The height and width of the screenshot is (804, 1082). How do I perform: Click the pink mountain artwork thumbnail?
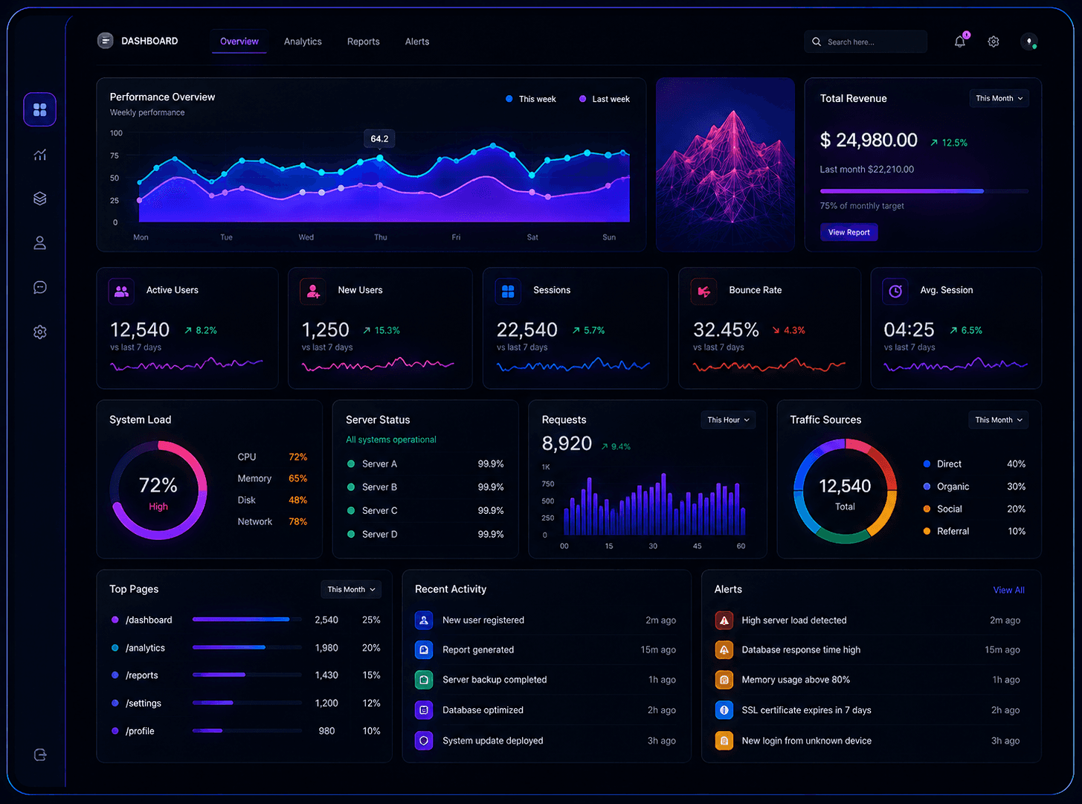[x=726, y=164]
